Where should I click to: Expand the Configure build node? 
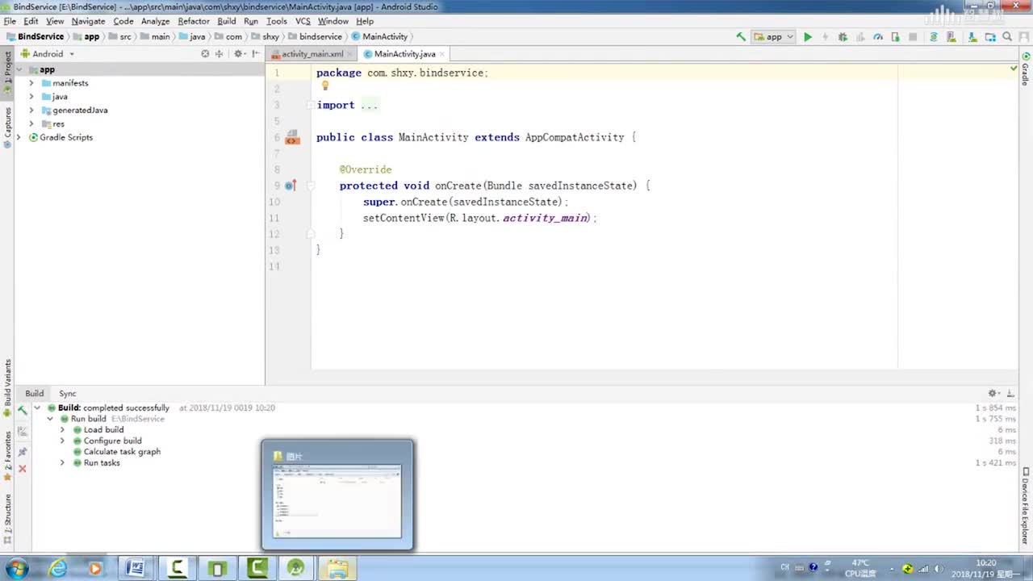tap(62, 441)
